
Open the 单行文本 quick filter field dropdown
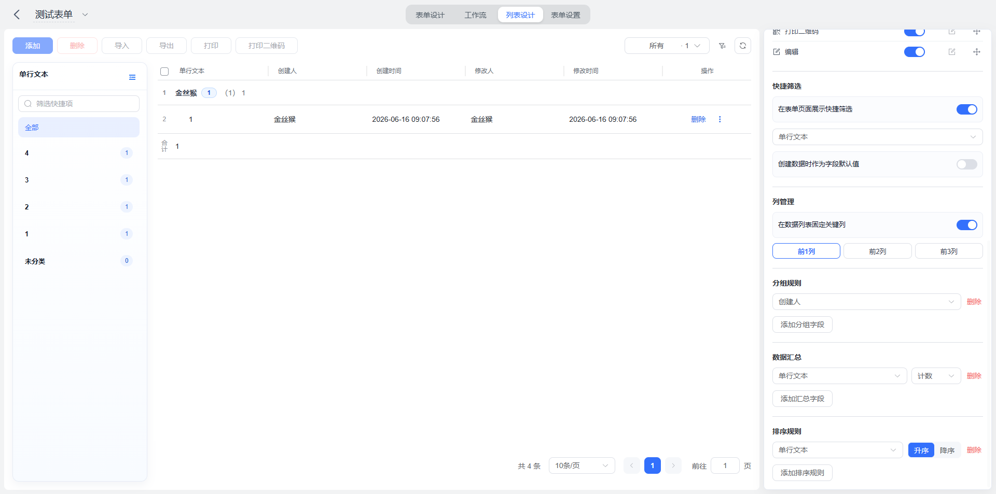877,137
